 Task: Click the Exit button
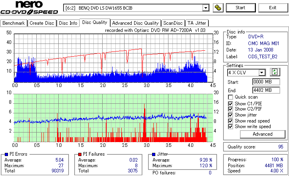273,8
